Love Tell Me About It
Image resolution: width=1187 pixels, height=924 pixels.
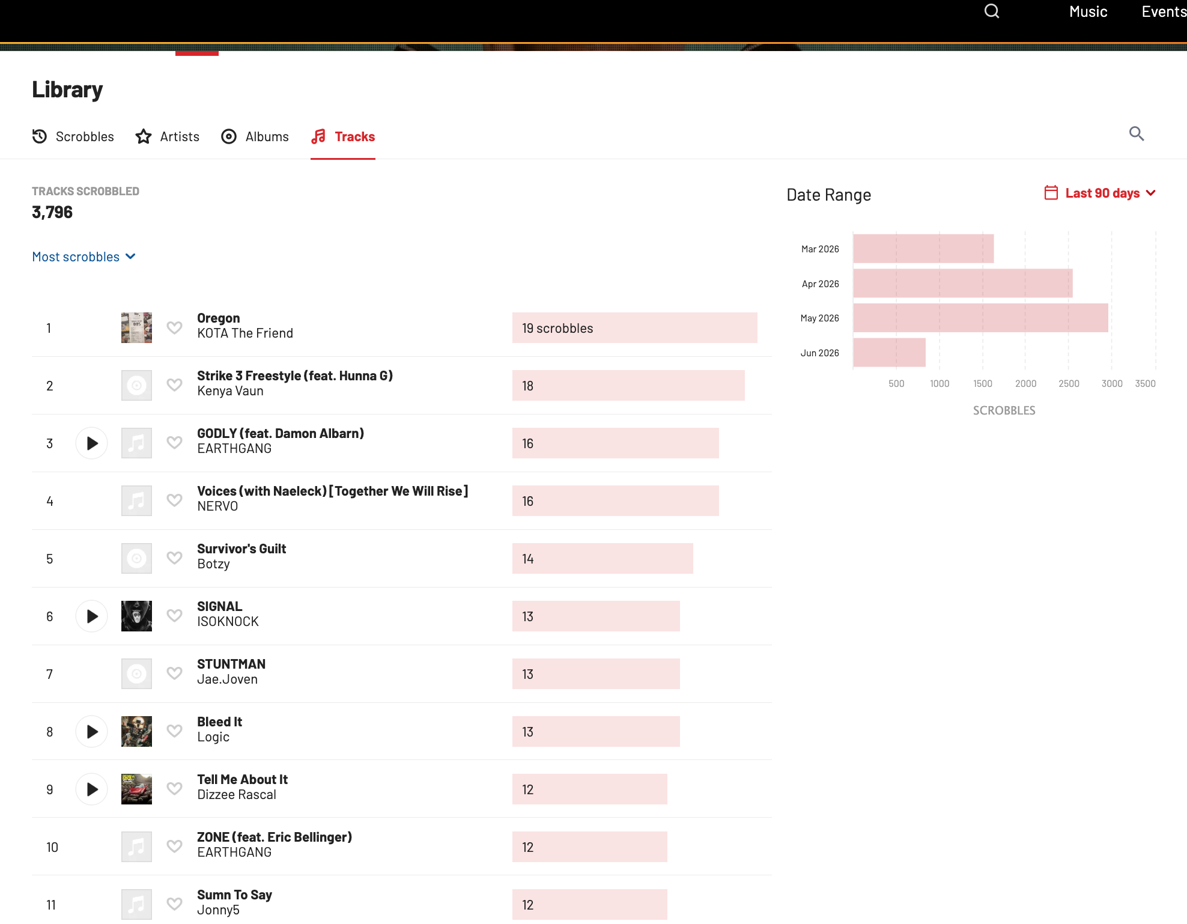pos(174,789)
